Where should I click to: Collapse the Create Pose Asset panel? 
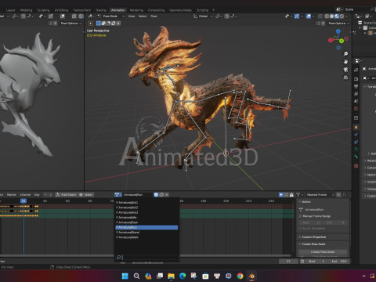313,244
